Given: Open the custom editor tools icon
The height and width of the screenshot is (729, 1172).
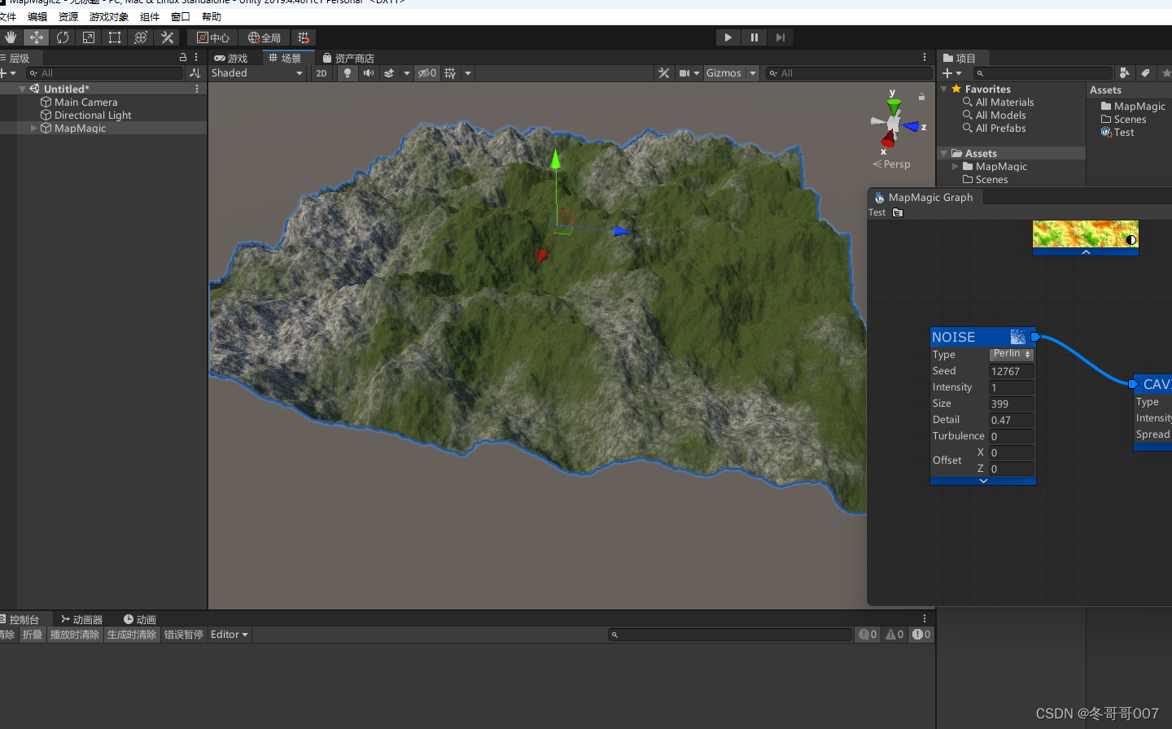Looking at the screenshot, I should [167, 37].
